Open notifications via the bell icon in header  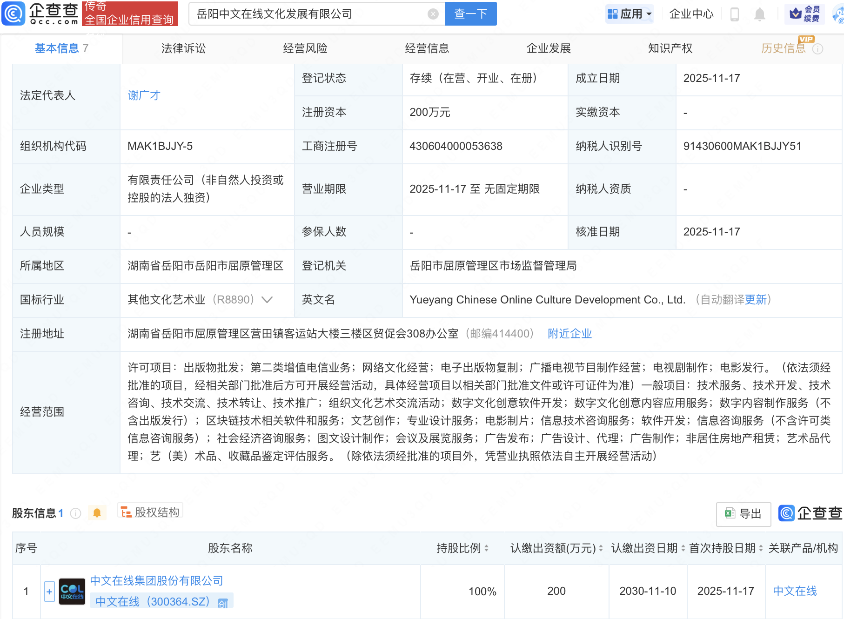[760, 14]
